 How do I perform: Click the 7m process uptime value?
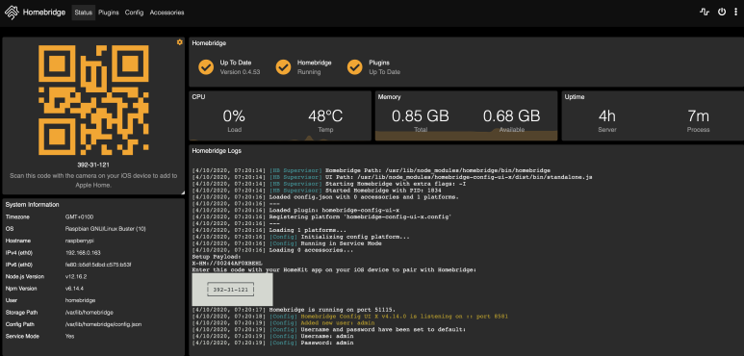pos(698,115)
